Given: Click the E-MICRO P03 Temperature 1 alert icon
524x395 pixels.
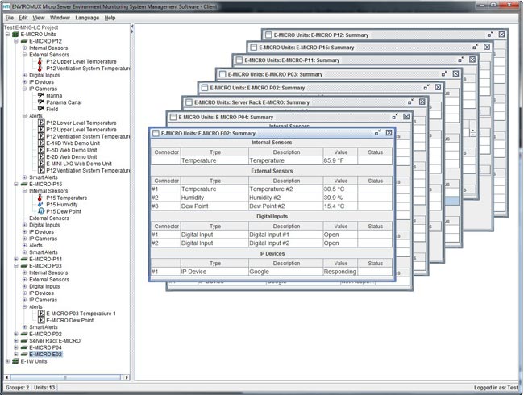Looking at the screenshot, I should click(x=41, y=314).
